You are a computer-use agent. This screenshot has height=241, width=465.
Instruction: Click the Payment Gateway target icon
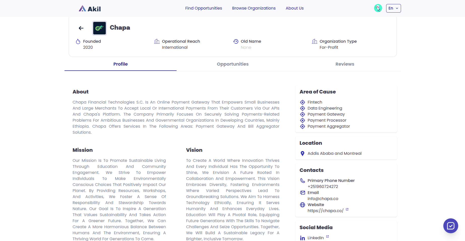303,114
